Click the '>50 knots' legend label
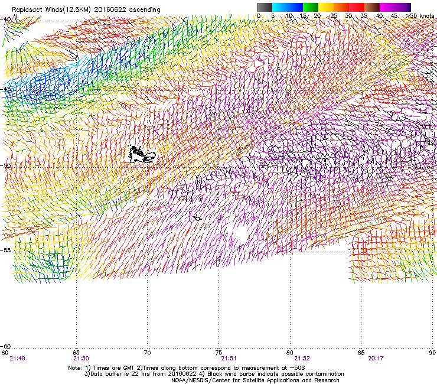This screenshot has width=437, height=384. 420,16
